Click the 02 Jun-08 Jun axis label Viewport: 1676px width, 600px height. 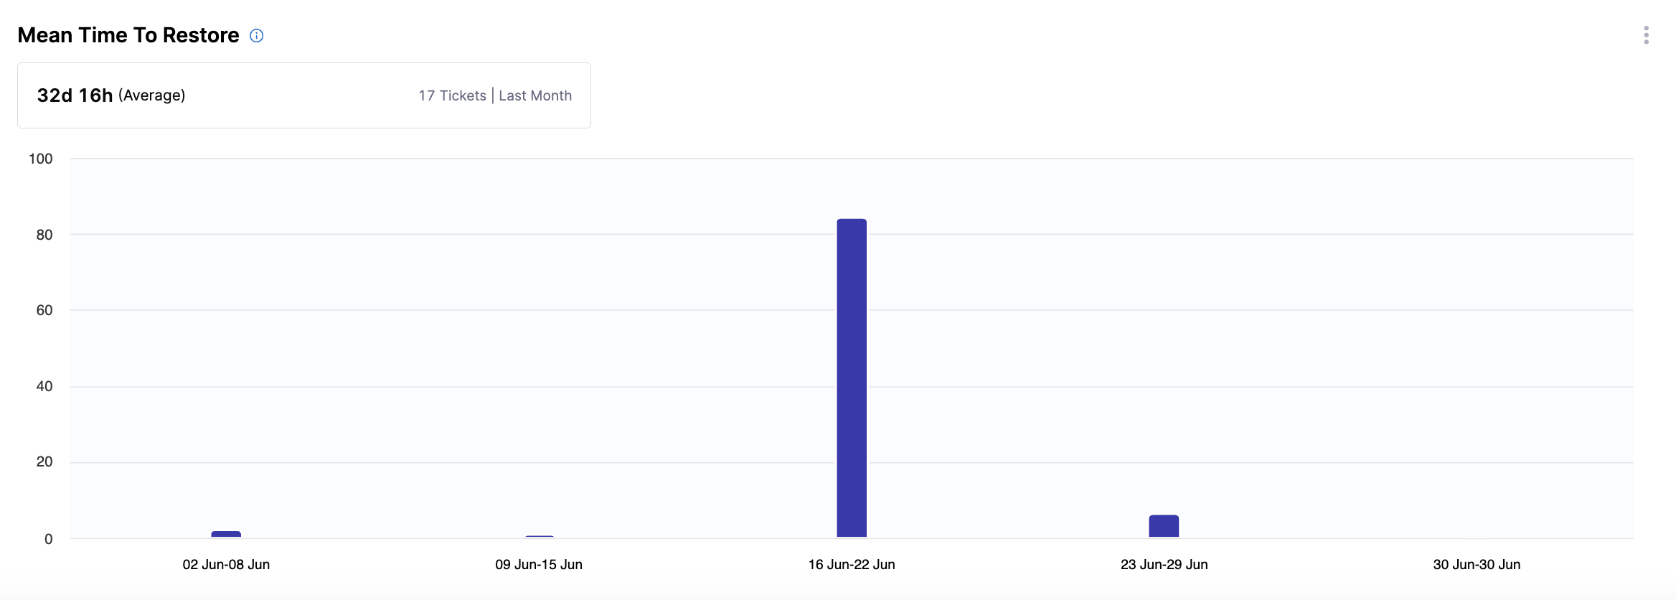click(226, 565)
